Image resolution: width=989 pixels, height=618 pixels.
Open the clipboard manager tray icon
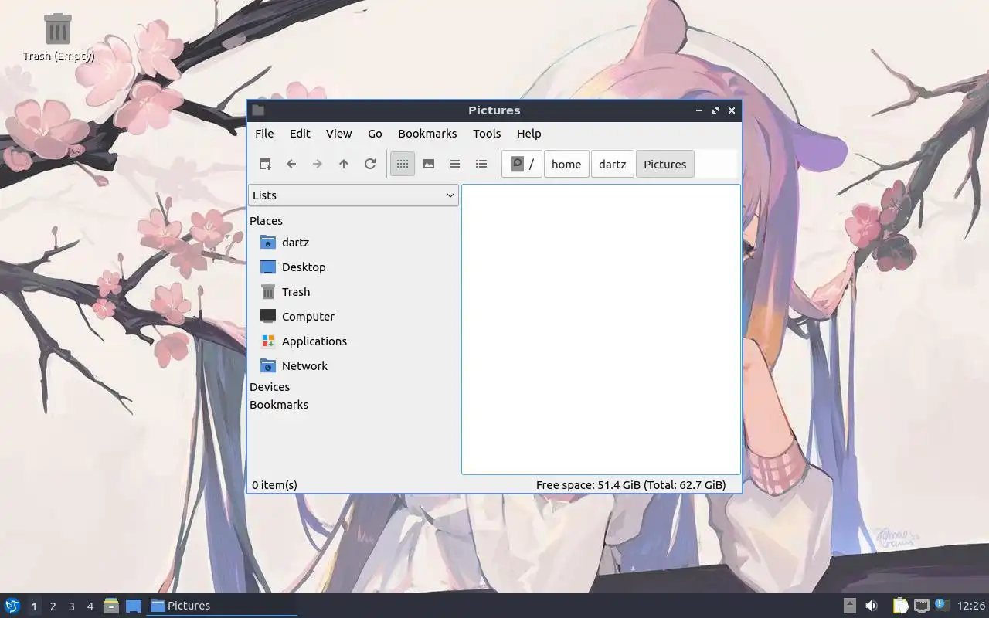coord(900,606)
